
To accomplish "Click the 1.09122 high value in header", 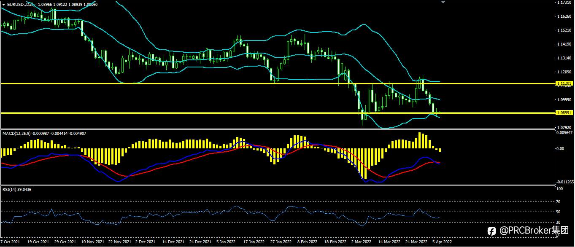I will click(x=60, y=4).
